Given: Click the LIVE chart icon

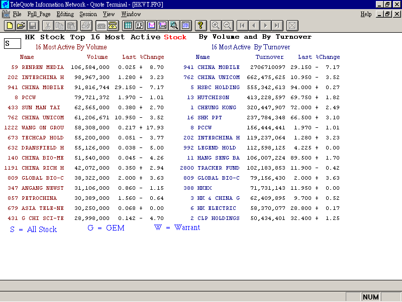Looking at the screenshot, I should (x=162, y=26).
